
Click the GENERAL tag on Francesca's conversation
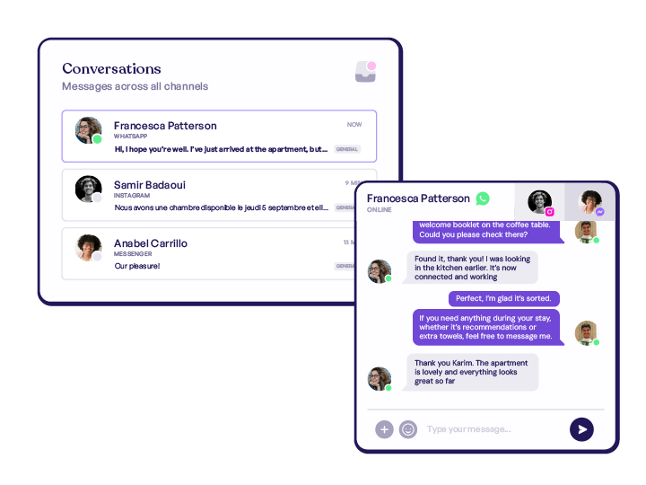(347, 149)
